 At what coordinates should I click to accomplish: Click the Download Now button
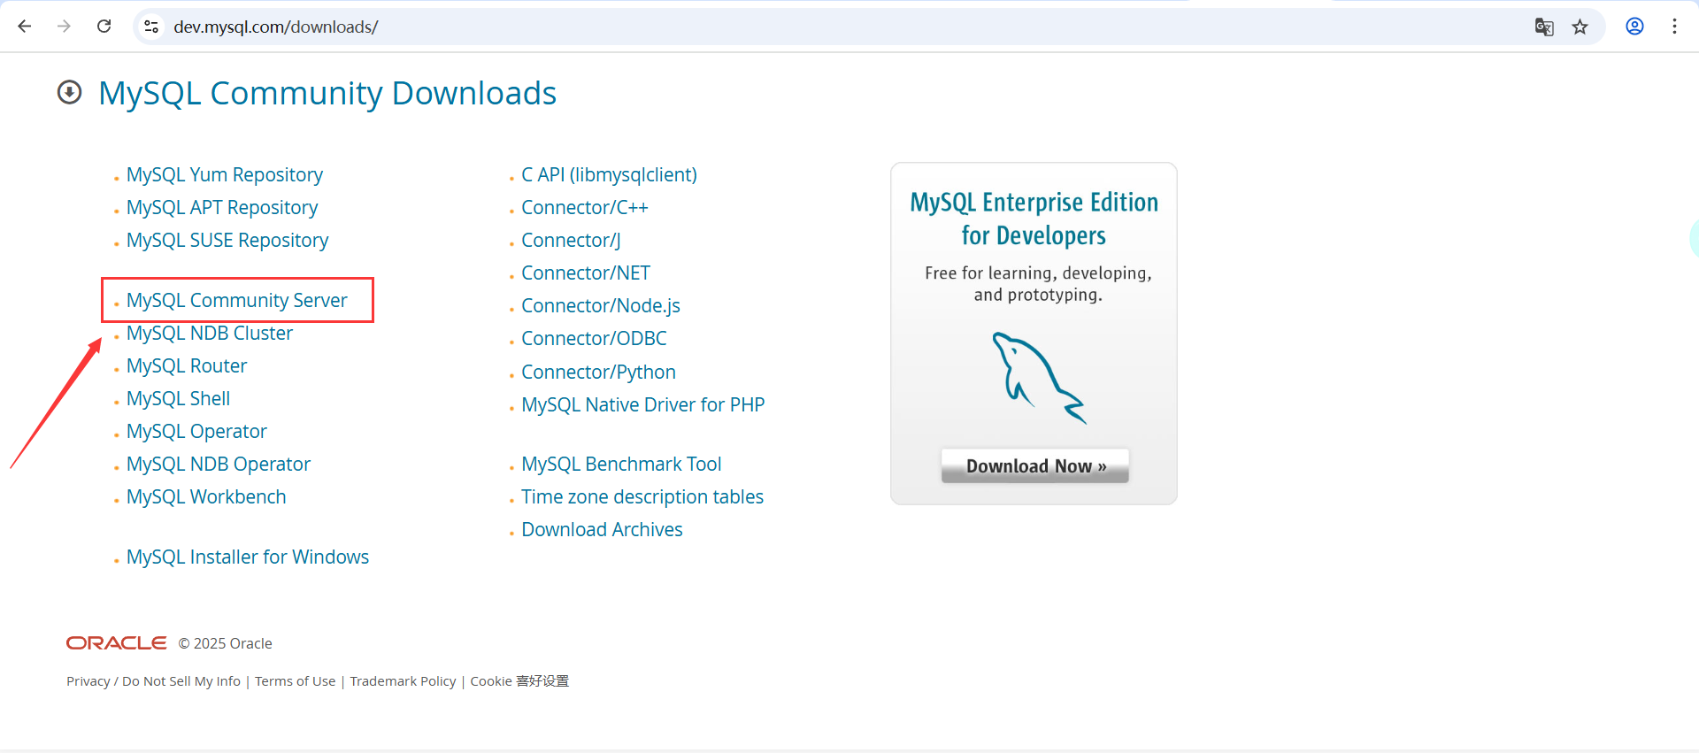pyautogui.click(x=1035, y=466)
